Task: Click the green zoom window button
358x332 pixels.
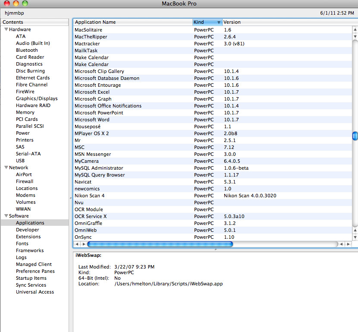Action: pyautogui.click(x=25, y=3)
